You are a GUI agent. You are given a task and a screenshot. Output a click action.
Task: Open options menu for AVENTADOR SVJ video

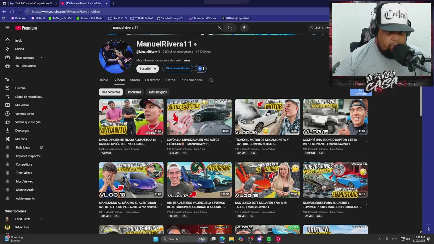pyautogui.click(x=162, y=203)
